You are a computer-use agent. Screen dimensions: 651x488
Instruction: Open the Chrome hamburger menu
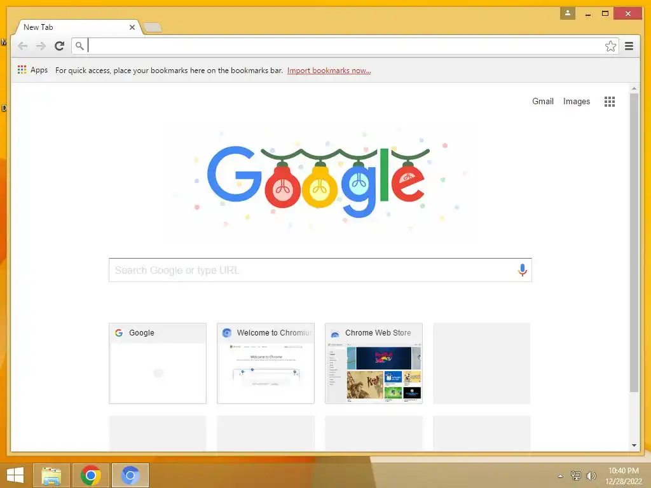point(629,46)
